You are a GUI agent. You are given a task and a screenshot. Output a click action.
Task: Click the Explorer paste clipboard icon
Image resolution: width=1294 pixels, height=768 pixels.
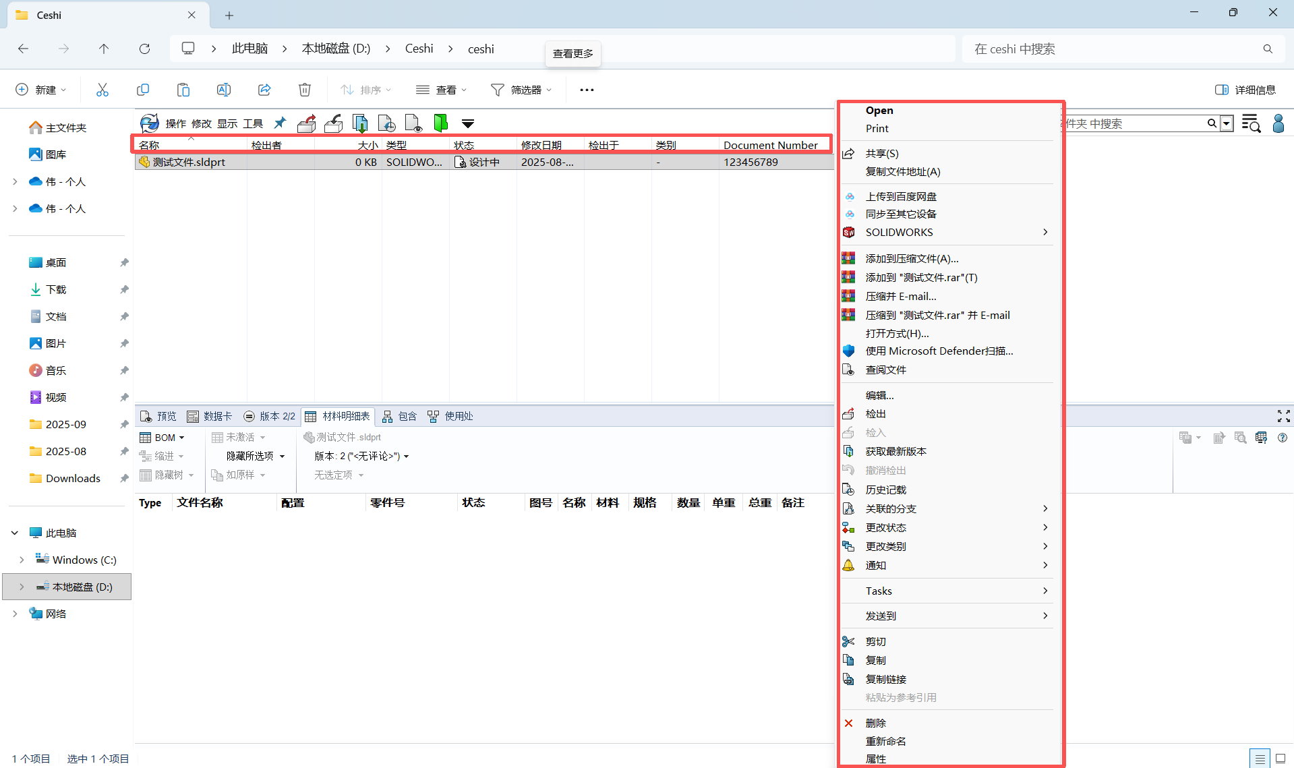(x=183, y=90)
